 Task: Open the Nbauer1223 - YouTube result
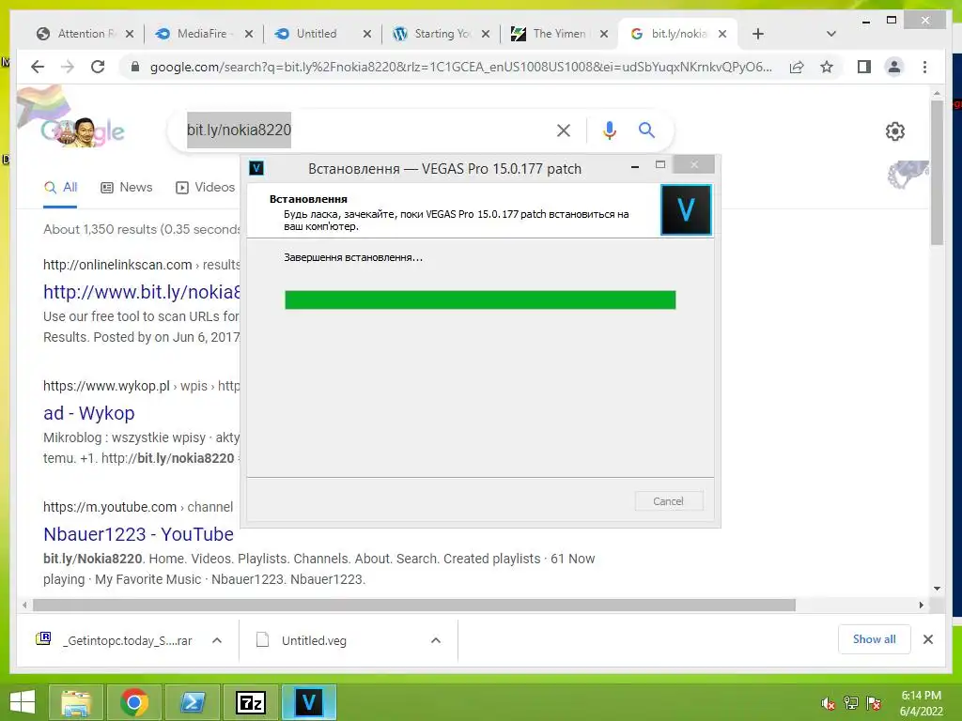(138, 534)
